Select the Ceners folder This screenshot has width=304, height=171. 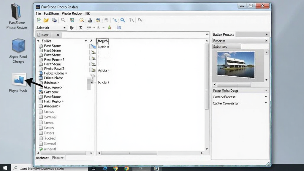coord(46,128)
